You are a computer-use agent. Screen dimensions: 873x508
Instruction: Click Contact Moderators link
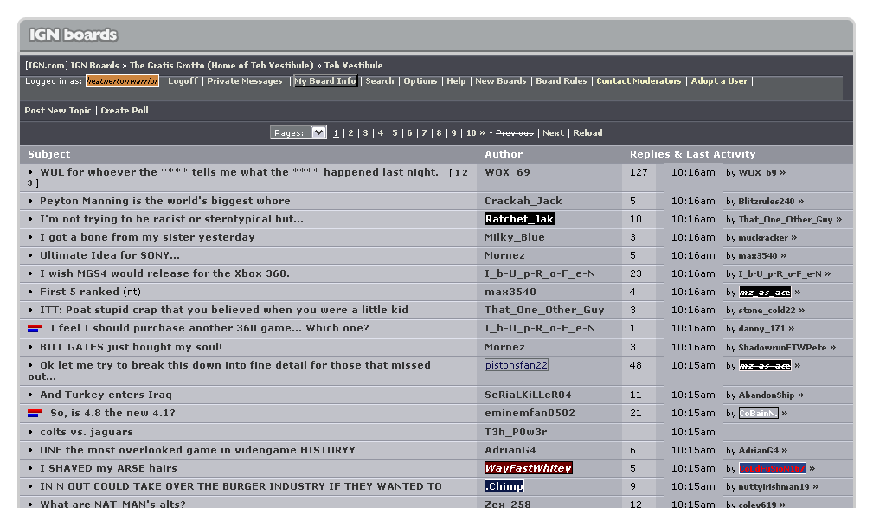coord(639,80)
